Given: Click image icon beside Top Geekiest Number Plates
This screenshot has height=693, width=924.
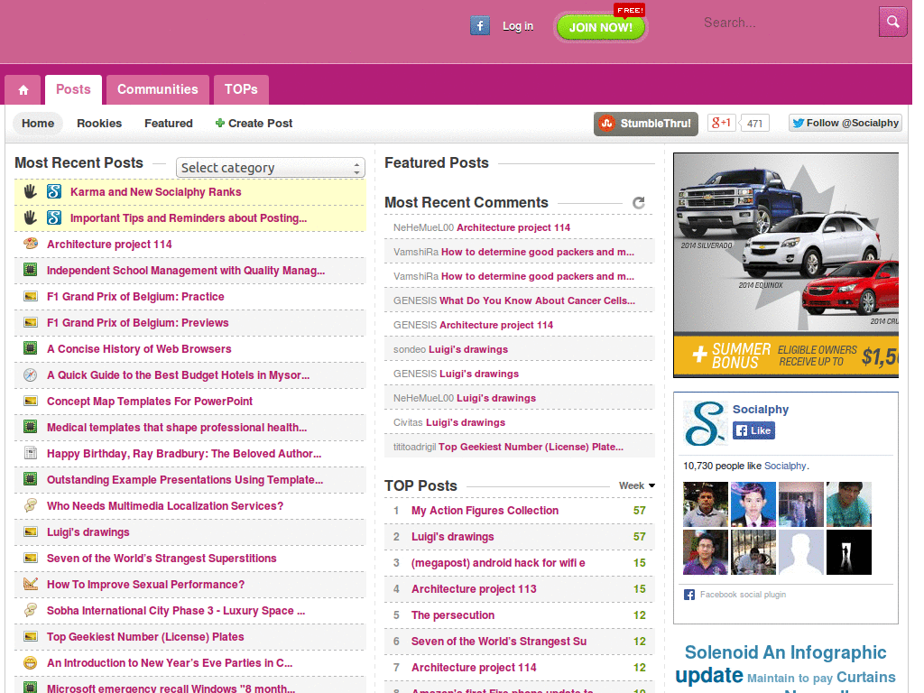Looking at the screenshot, I should click(30, 636).
